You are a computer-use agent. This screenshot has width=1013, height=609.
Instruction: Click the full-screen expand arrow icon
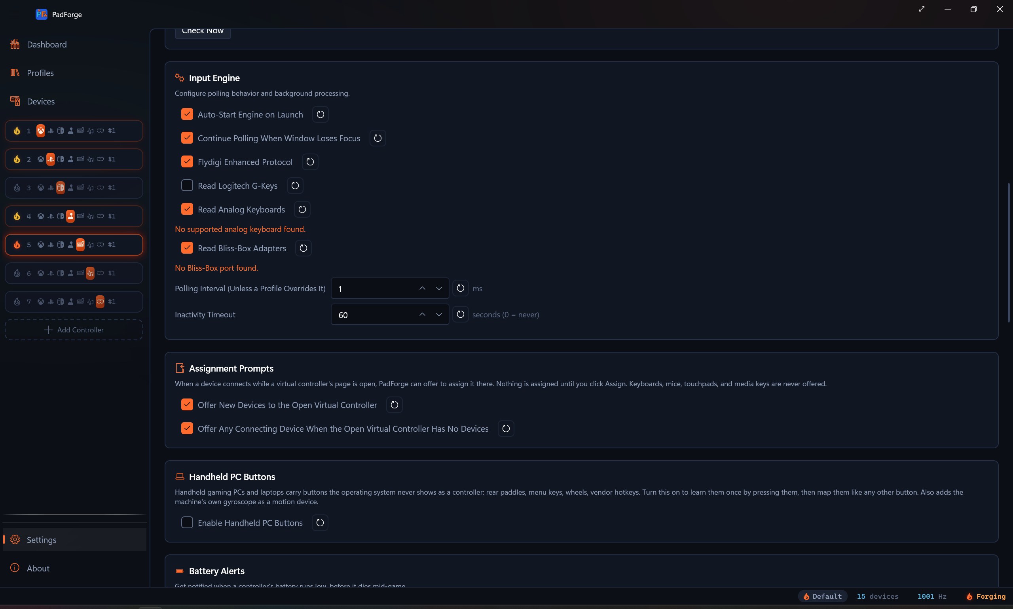[x=922, y=9]
